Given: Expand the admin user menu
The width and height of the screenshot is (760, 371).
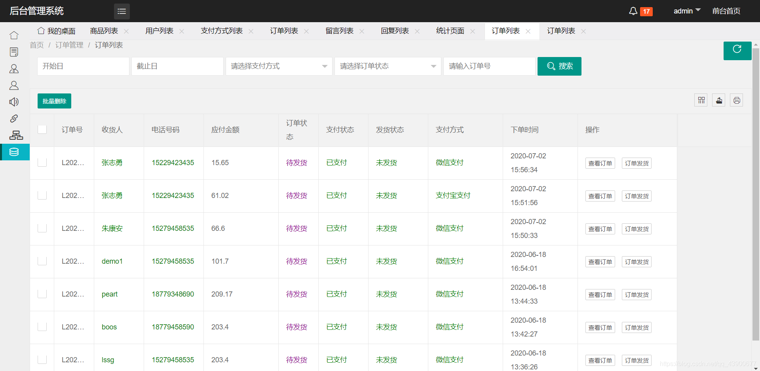Looking at the screenshot, I should [687, 11].
